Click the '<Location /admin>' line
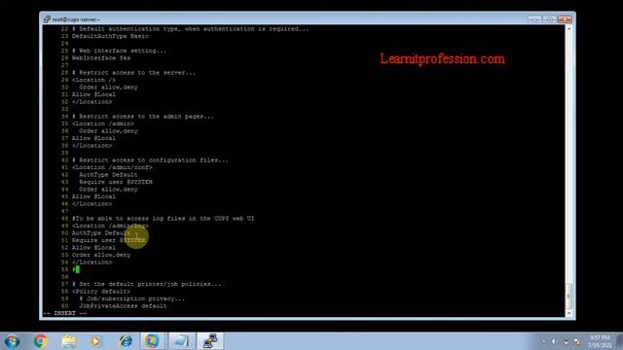This screenshot has height=350, width=623. pyautogui.click(x=103, y=123)
